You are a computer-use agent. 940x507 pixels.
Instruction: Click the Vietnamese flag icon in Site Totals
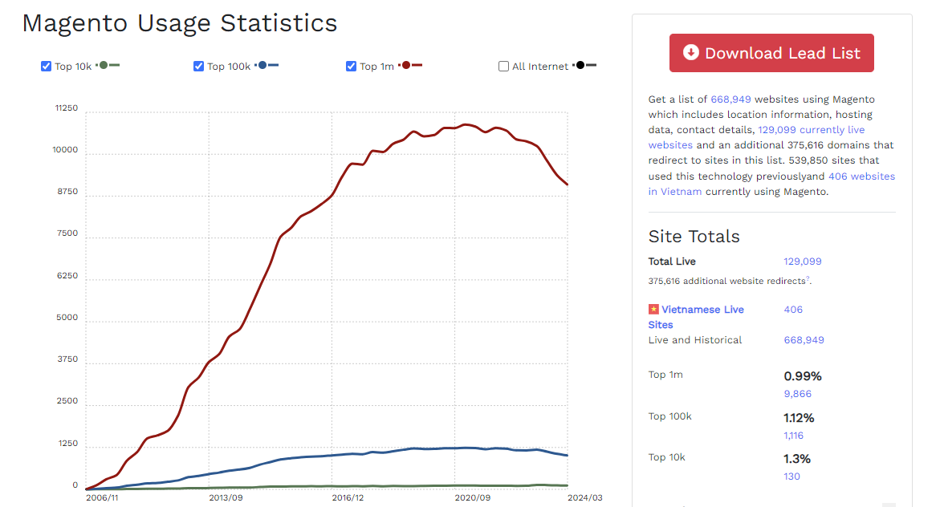(653, 309)
